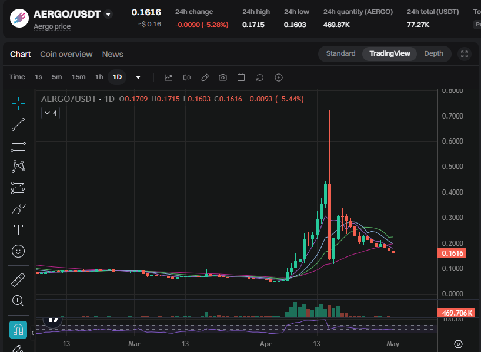Select the trend line drawing tool
This screenshot has width=481, height=352.
tap(18, 124)
